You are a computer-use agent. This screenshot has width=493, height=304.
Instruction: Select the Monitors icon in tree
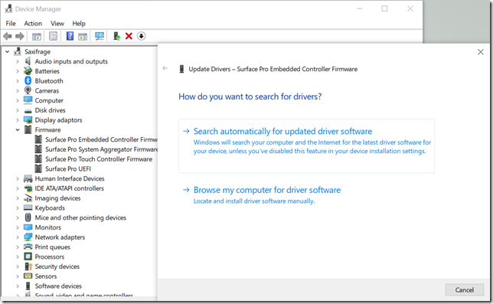point(28,227)
